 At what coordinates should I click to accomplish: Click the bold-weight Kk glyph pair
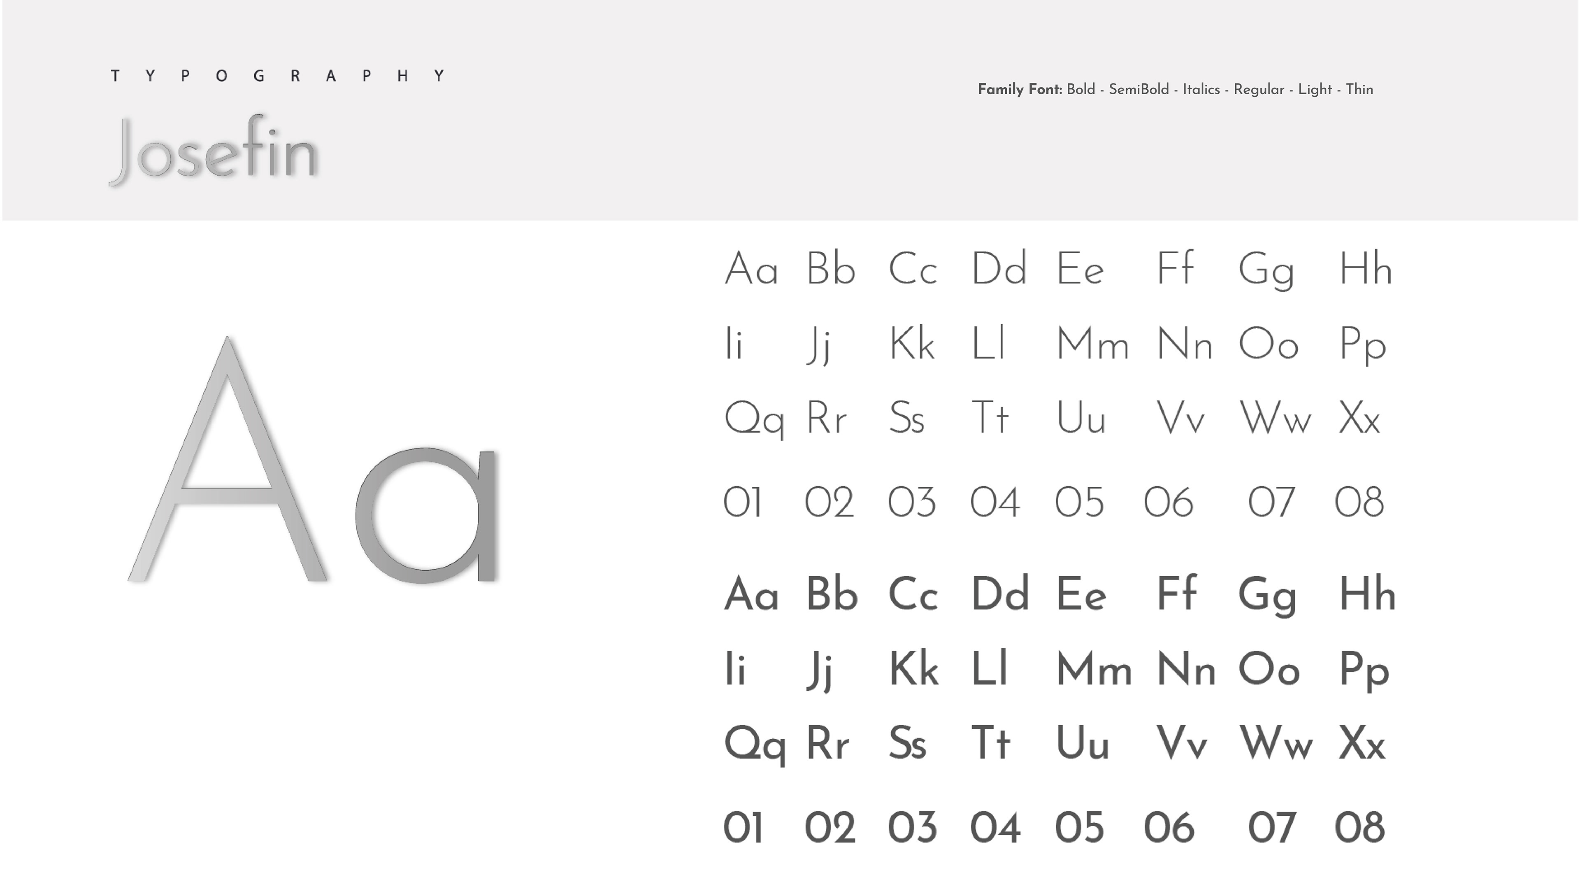(913, 669)
